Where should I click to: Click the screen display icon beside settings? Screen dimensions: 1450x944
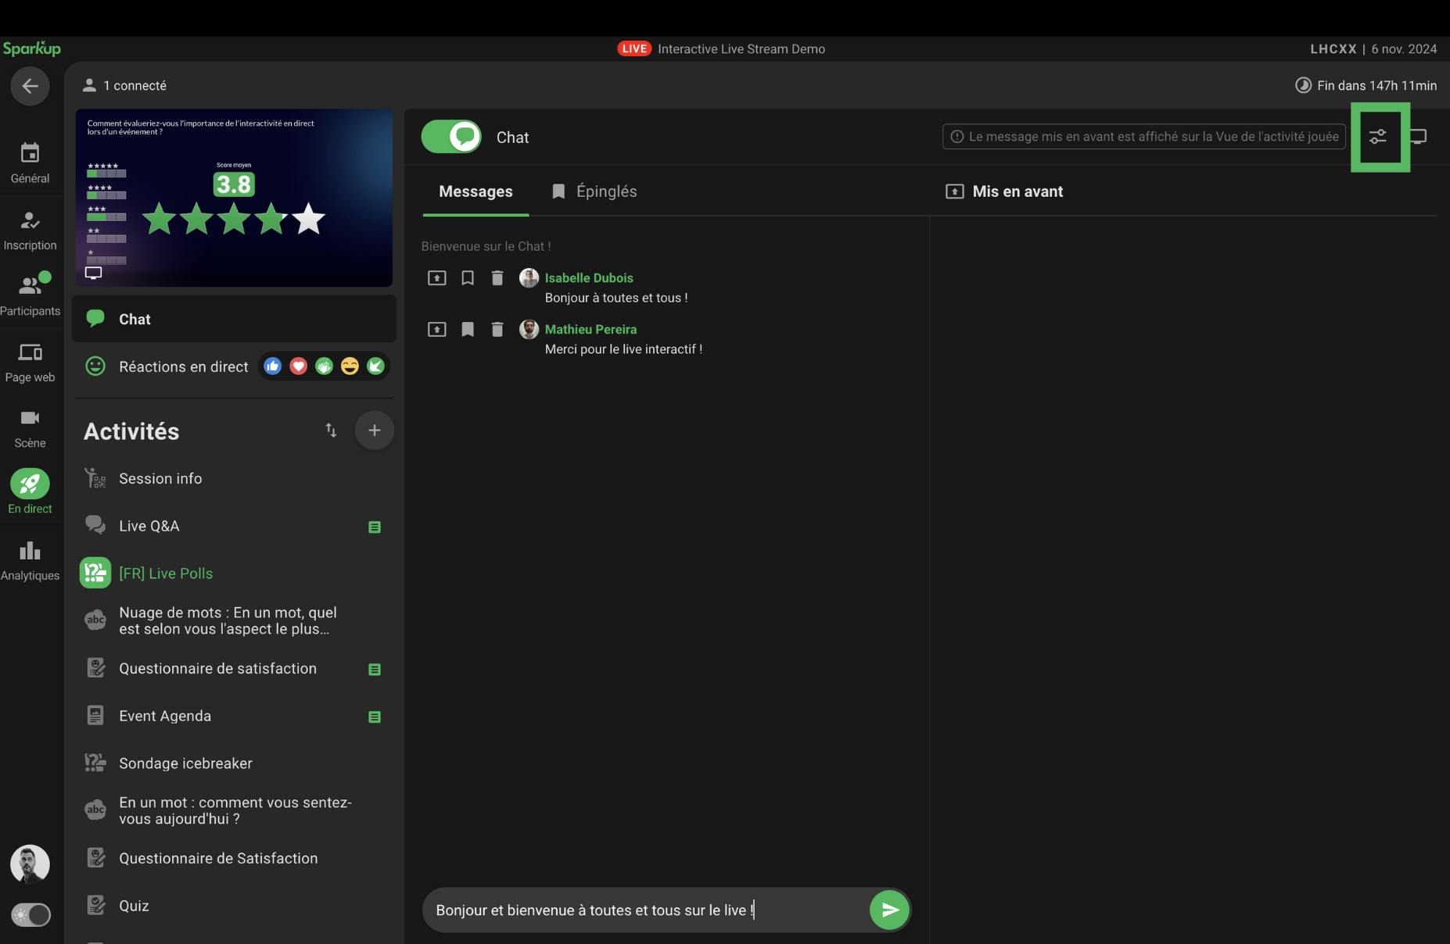point(1419,137)
